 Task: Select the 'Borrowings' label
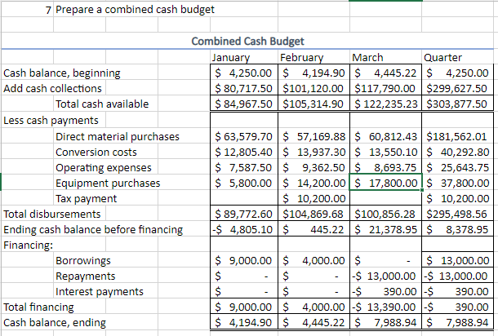(83, 261)
